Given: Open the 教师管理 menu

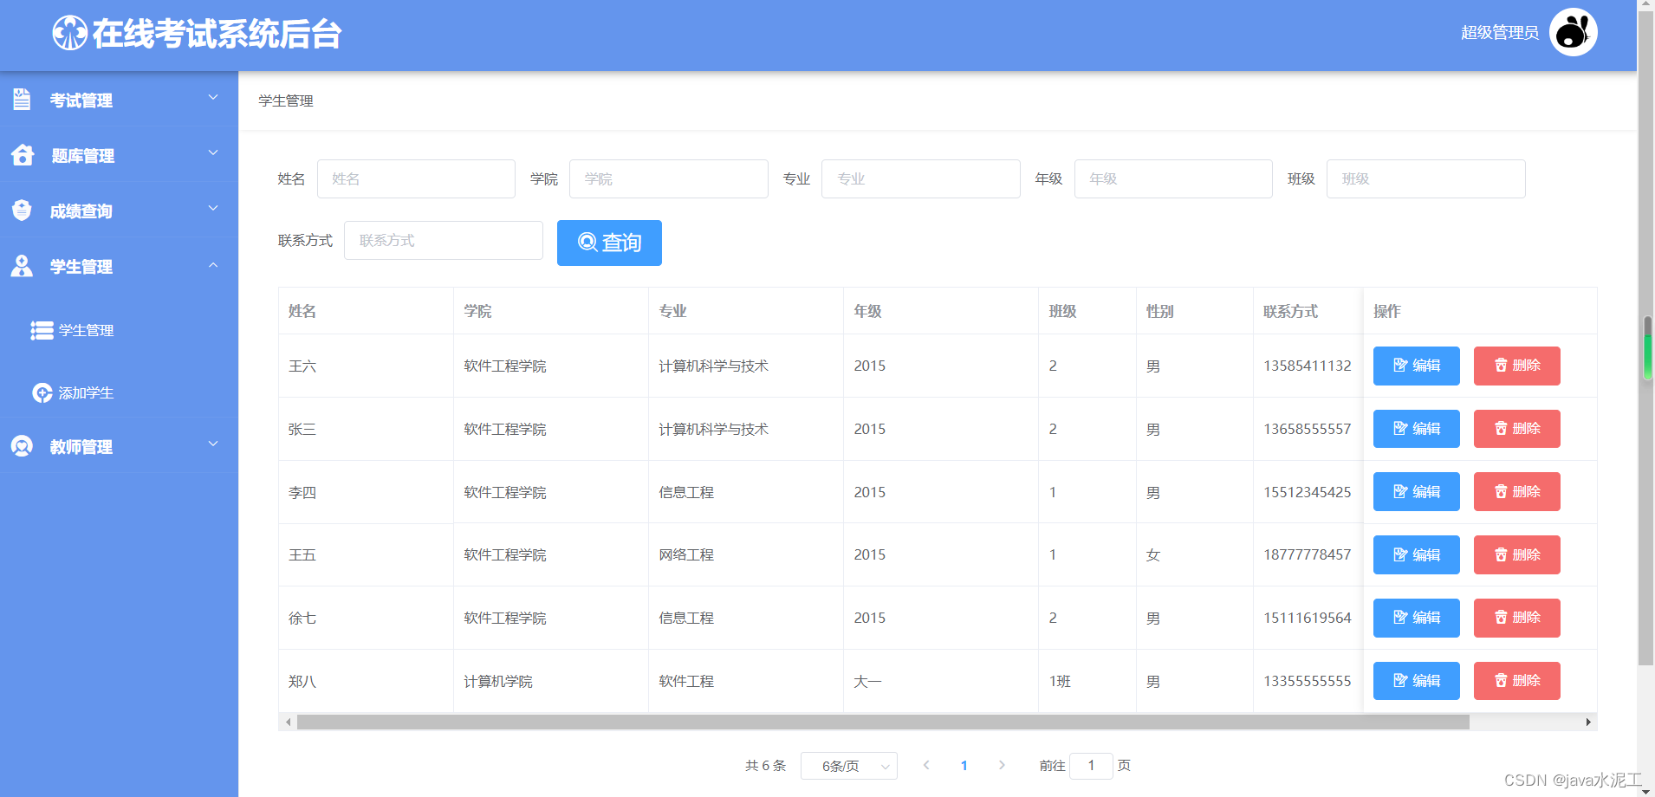Looking at the screenshot, I should click(119, 446).
